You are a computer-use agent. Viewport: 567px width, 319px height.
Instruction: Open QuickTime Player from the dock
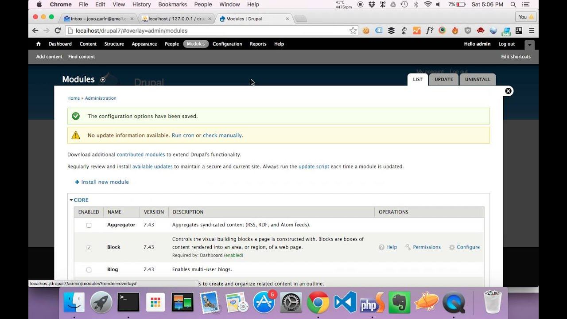454,302
